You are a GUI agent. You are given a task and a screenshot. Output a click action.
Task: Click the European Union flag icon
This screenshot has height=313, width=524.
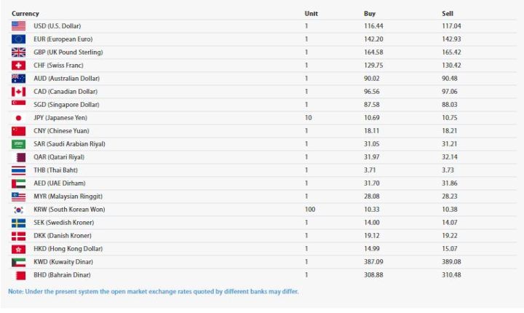pyautogui.click(x=18, y=39)
